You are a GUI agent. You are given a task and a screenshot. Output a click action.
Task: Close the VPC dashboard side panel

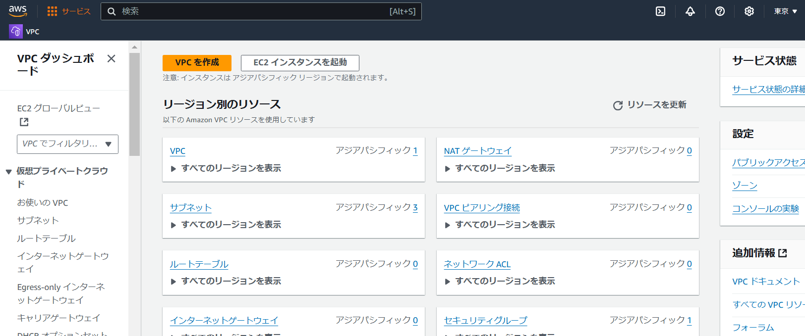point(111,58)
